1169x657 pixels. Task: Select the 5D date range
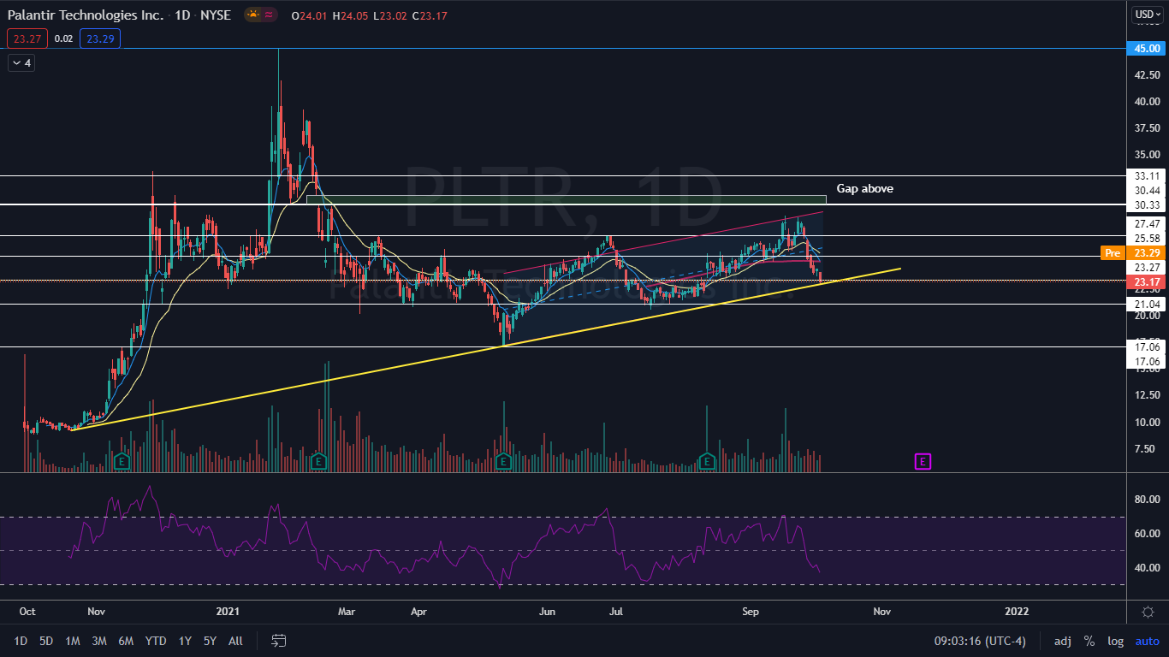point(46,641)
